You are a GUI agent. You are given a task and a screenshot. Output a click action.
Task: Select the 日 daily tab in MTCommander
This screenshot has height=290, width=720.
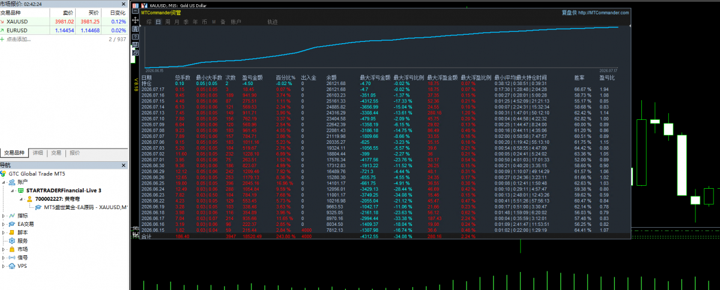coord(159,22)
